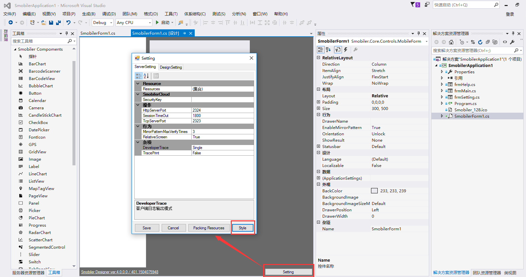Click the Save file toolbar icon
Image resolution: width=526 pixels, height=277 pixels.
(x=51, y=23)
